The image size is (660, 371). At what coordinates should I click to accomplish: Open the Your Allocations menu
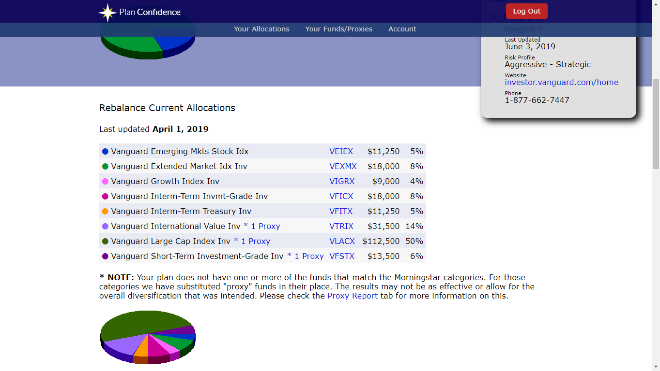tap(261, 29)
